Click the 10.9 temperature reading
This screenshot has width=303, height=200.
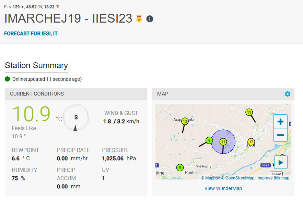[x=31, y=114]
